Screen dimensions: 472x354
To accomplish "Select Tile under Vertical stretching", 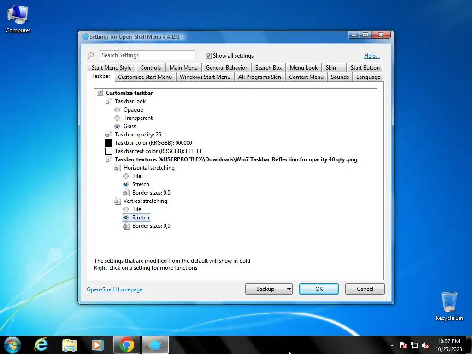I will (x=126, y=209).
